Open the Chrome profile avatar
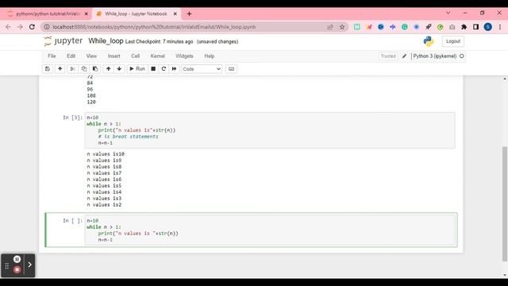This screenshot has height=286, width=508. coord(488,27)
